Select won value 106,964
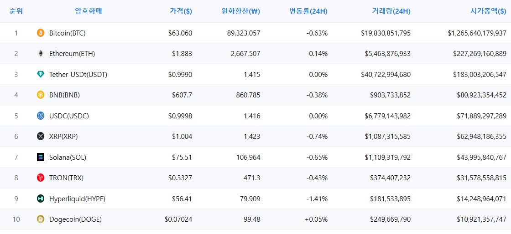This screenshot has width=511, height=234. pos(247,158)
